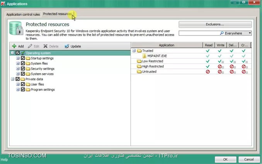This screenshot has height=164, width=262.
Task: Click the Private data folder icon
Action: pyautogui.click(x=22, y=79)
